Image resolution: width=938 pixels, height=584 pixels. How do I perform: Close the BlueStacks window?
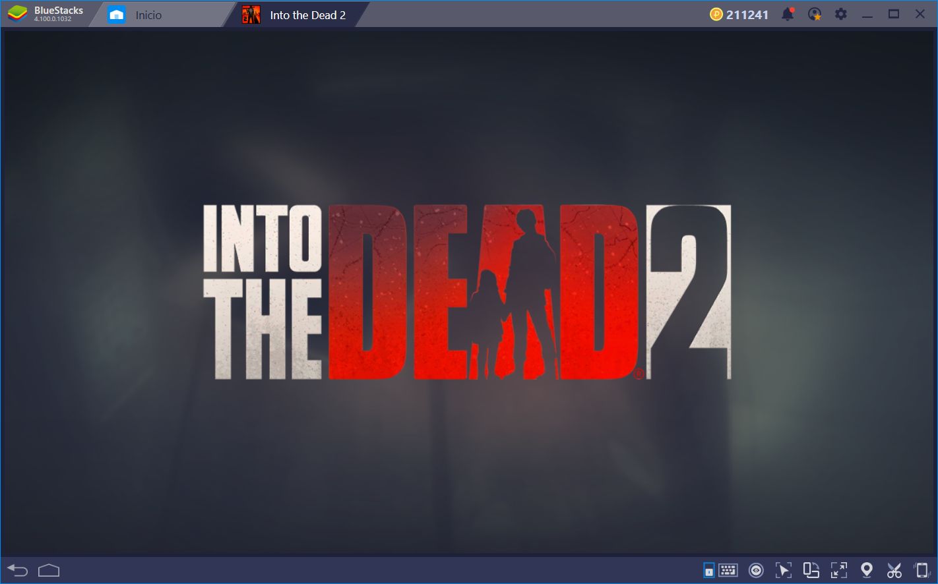[920, 14]
